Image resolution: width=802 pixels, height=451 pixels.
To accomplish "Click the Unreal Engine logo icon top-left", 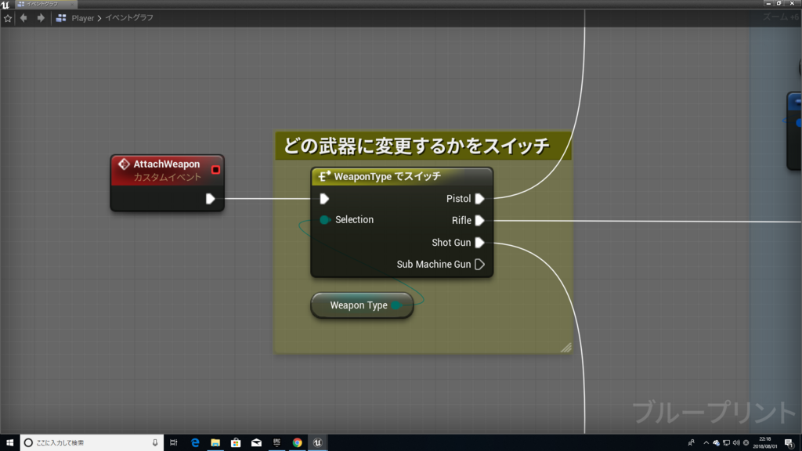I will coord(7,4).
